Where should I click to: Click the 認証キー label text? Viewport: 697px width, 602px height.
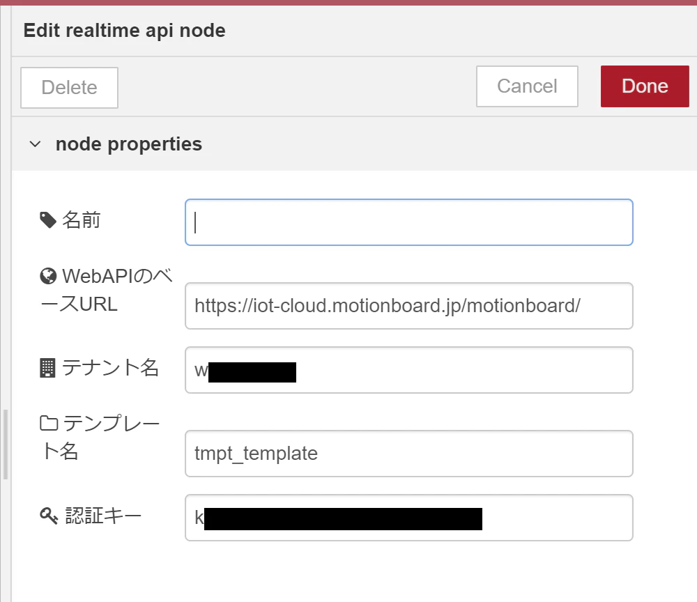click(103, 516)
